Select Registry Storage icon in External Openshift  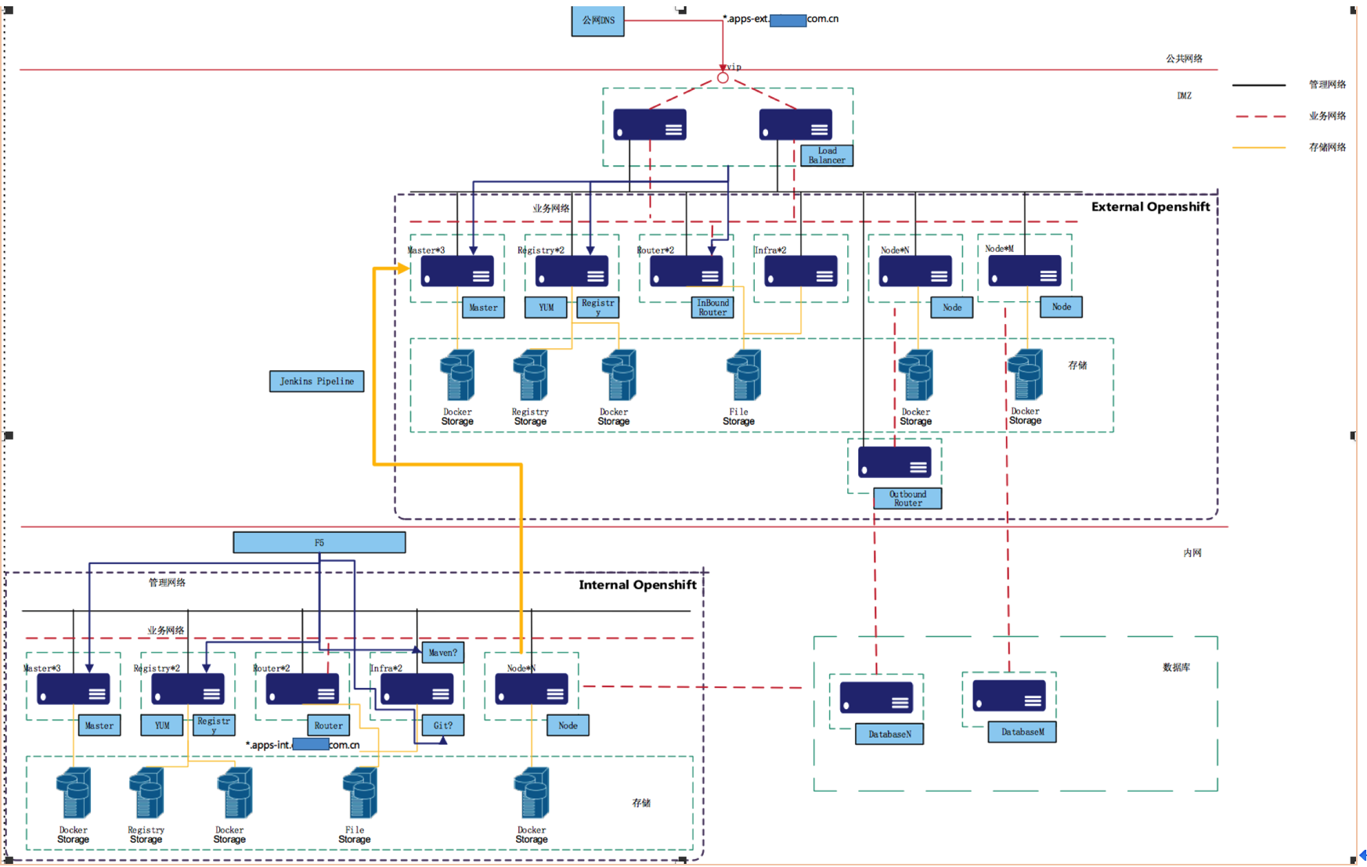[x=530, y=375]
